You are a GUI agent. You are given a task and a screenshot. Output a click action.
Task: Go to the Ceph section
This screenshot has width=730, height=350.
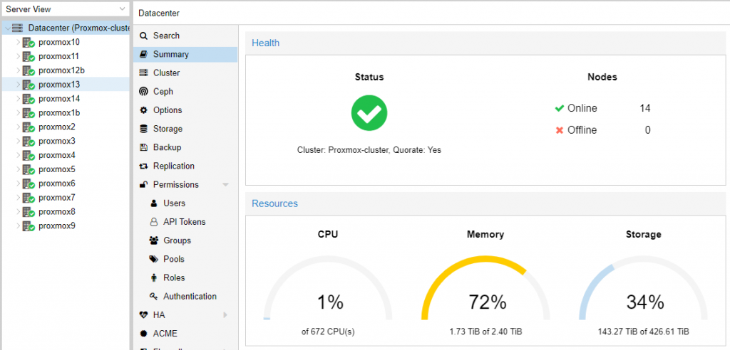coord(185,92)
